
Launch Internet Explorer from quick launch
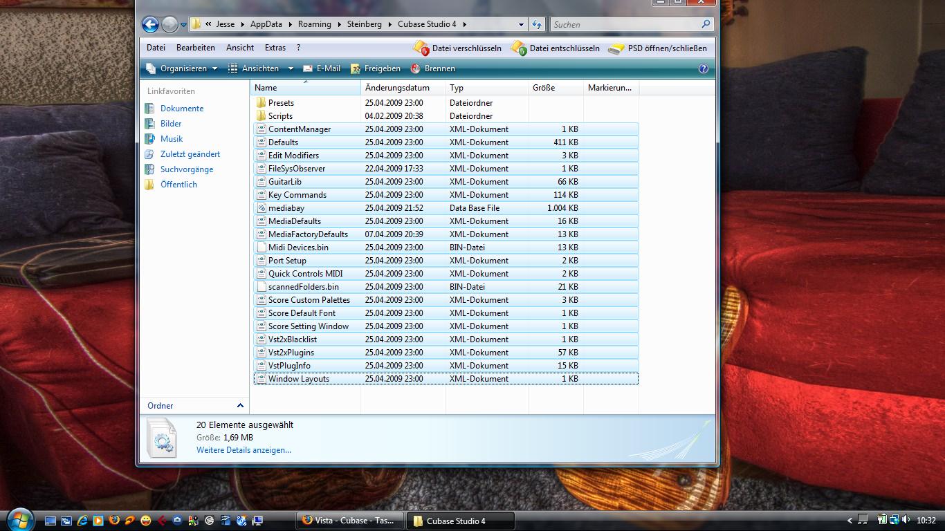[82, 521]
